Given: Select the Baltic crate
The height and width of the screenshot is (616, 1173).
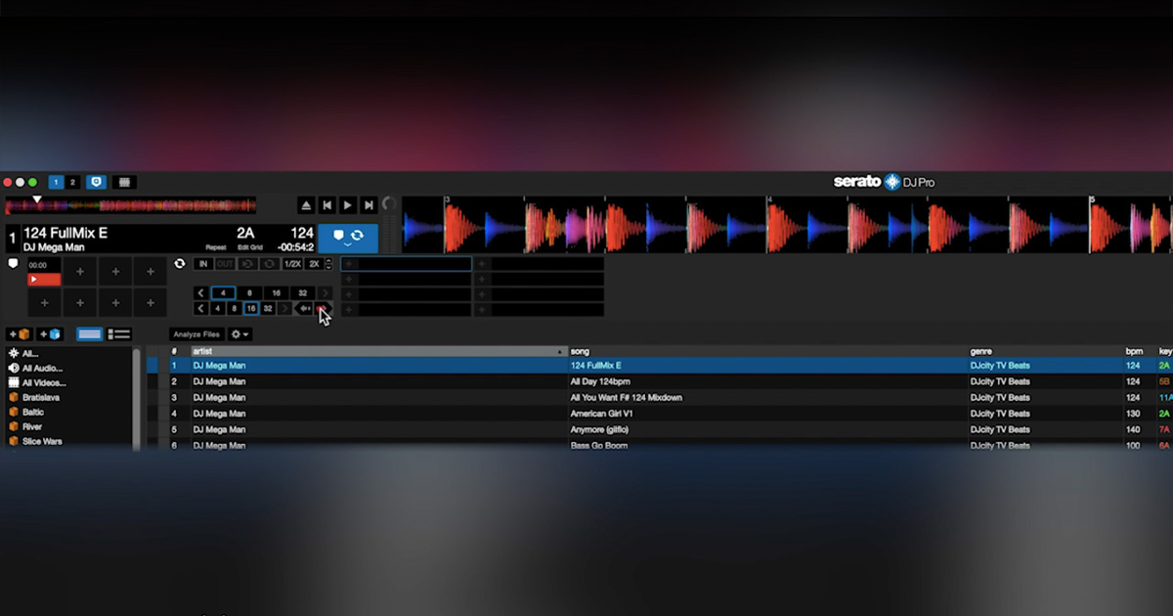Looking at the screenshot, I should 34,413.
